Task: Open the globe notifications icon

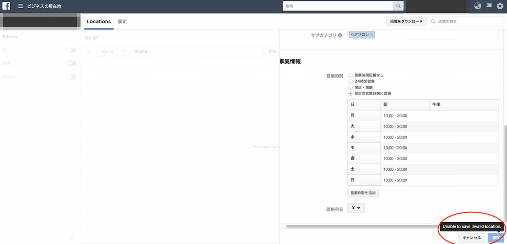Action: pyautogui.click(x=478, y=6)
